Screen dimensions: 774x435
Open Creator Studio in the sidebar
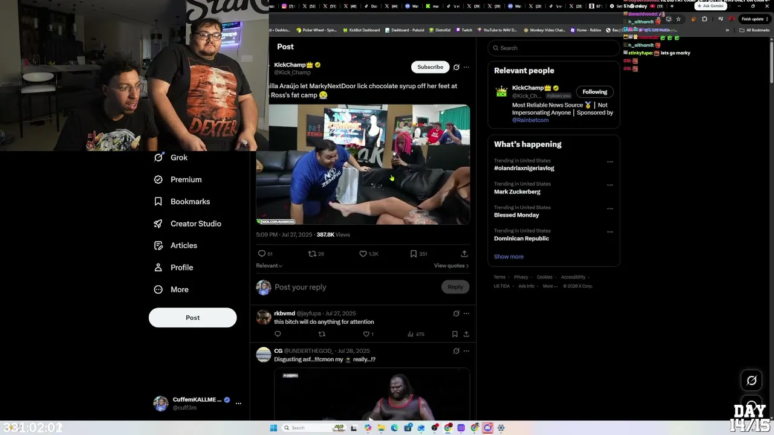click(x=187, y=224)
